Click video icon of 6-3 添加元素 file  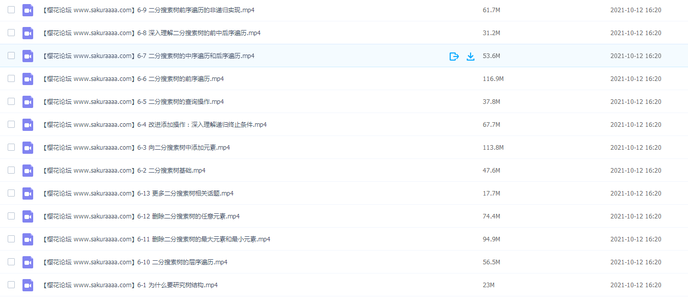coord(28,148)
